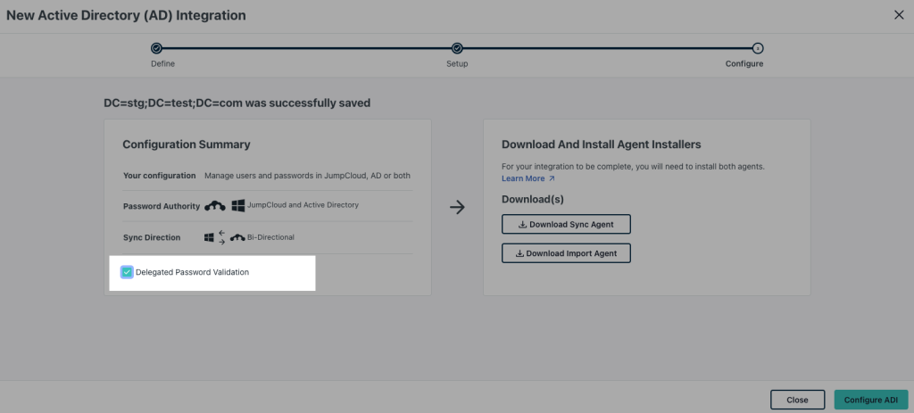Go to the completed Define step circle
This screenshot has width=914, height=413.
coord(156,48)
